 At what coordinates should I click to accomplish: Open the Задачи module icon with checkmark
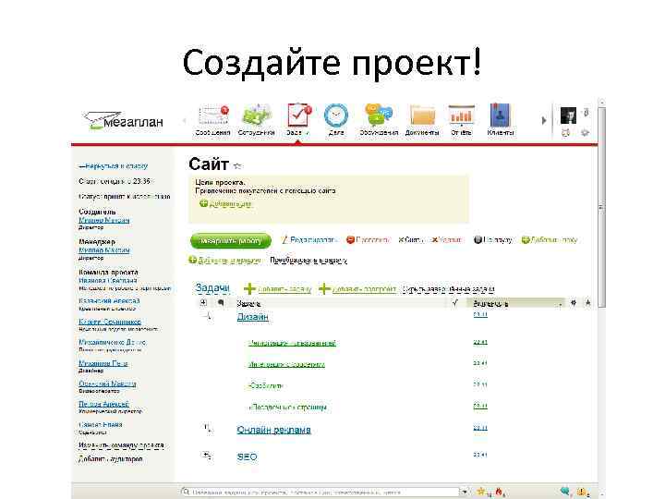[x=298, y=115]
